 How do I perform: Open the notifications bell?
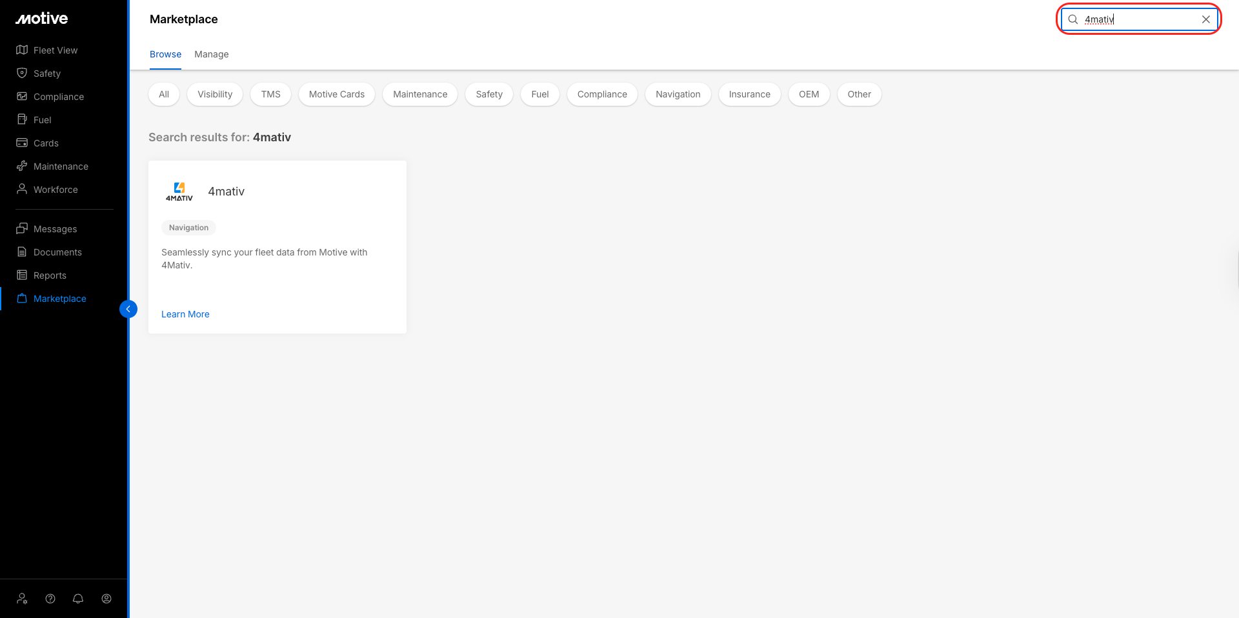click(78, 599)
